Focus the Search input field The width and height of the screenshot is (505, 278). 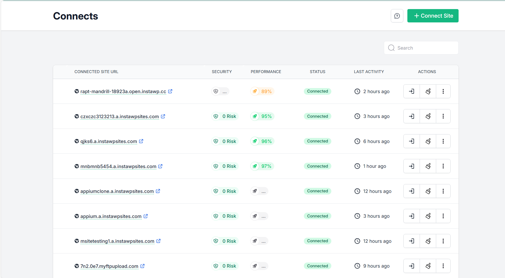421,48
